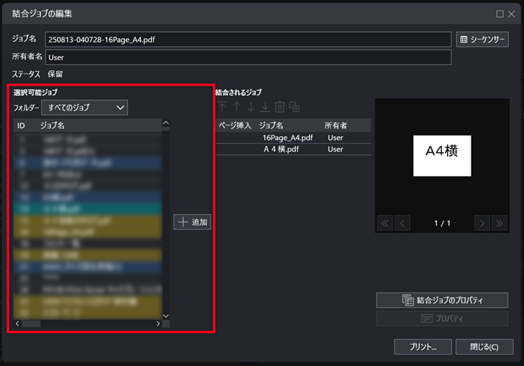
Task: Select the A4横 preview thumbnail
Action: pyautogui.click(x=442, y=156)
